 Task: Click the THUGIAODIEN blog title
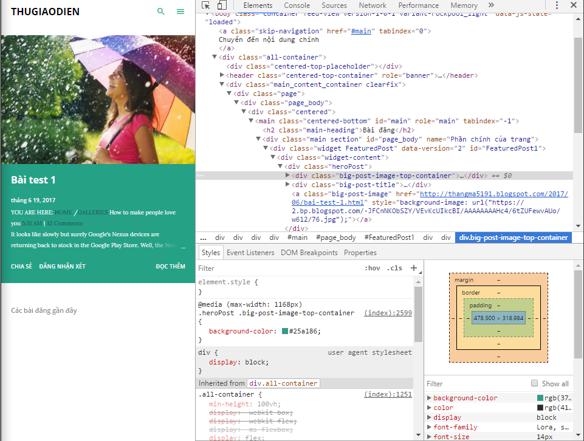click(45, 12)
